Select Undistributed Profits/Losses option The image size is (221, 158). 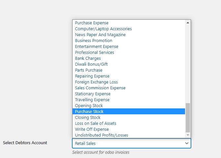129,135
